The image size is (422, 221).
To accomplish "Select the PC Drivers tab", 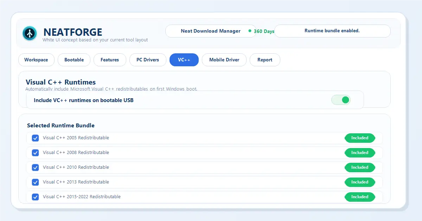I will coord(148,60).
